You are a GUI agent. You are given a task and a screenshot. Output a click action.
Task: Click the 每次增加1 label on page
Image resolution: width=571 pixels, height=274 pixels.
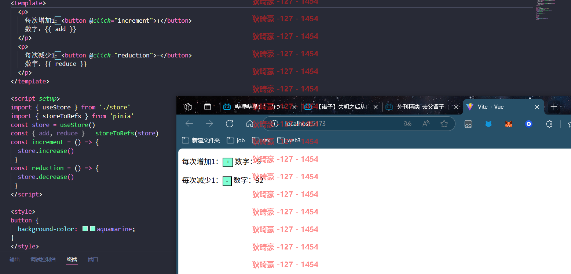click(201, 162)
